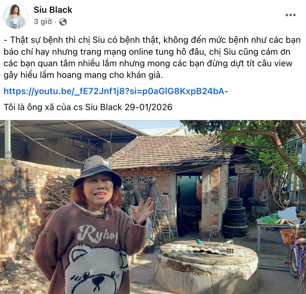Click the stacked tires in the photo
The image size is (306, 294).
(x=235, y=218)
